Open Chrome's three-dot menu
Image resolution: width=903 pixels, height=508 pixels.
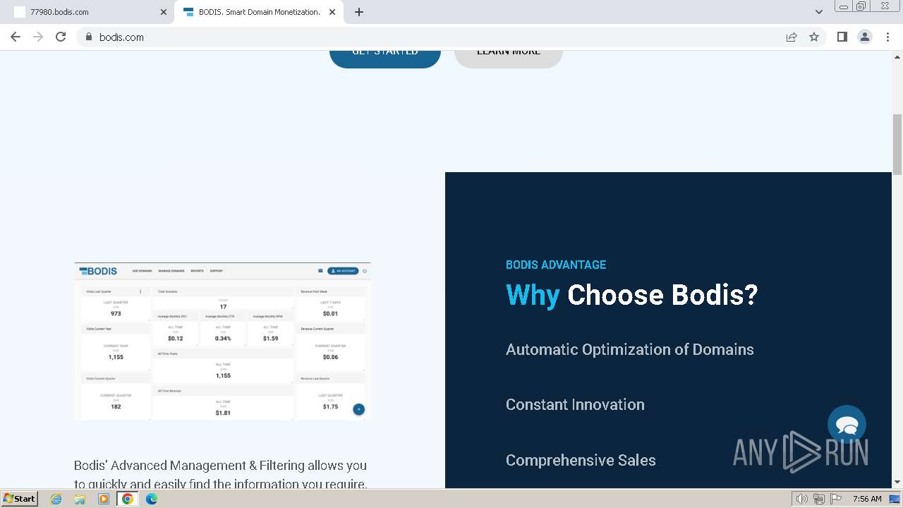tap(888, 37)
